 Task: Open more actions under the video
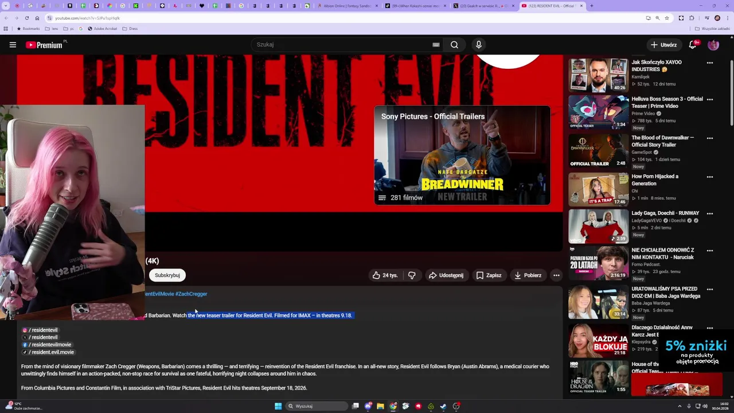coord(556,275)
